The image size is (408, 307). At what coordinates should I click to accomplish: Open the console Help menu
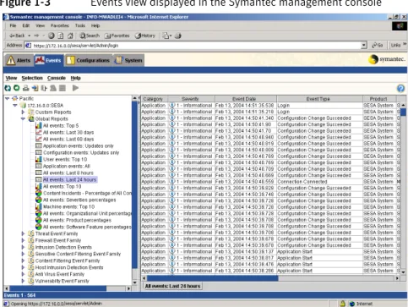point(75,78)
